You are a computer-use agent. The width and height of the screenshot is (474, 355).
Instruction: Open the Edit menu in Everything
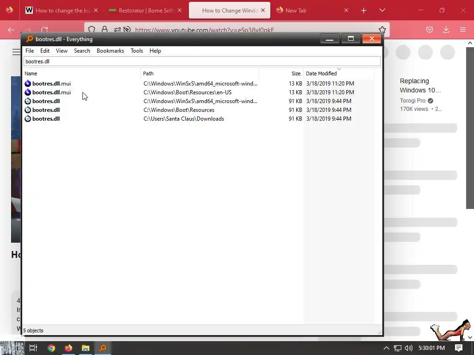(45, 51)
